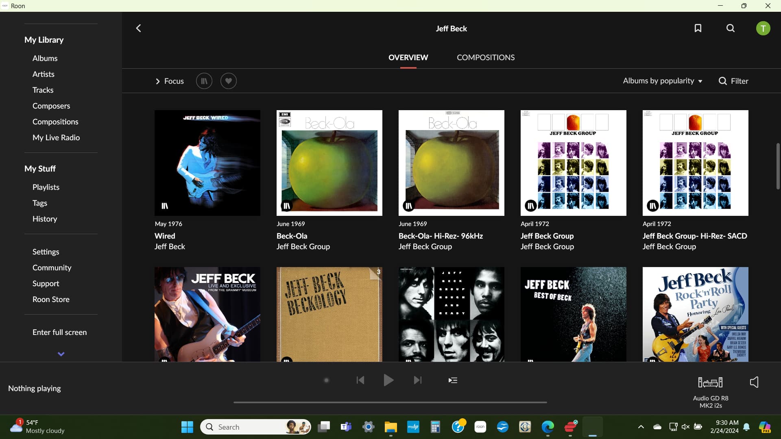
Task: Open History under My Stuff
Action: (45, 219)
